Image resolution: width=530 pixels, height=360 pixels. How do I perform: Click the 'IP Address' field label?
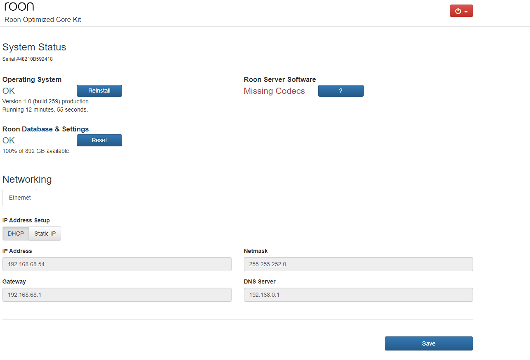17,251
